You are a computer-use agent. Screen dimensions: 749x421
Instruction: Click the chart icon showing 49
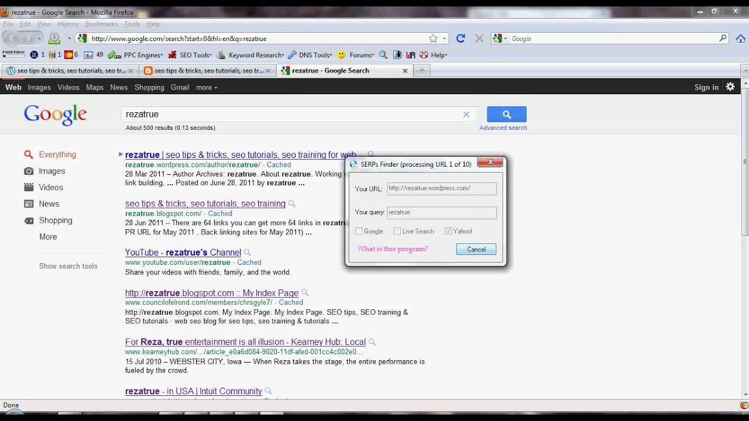tap(88, 55)
